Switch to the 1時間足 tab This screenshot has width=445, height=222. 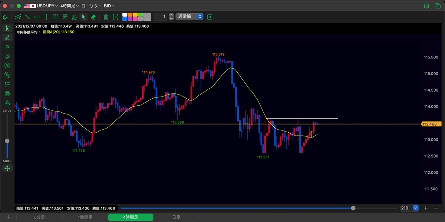[85, 217]
